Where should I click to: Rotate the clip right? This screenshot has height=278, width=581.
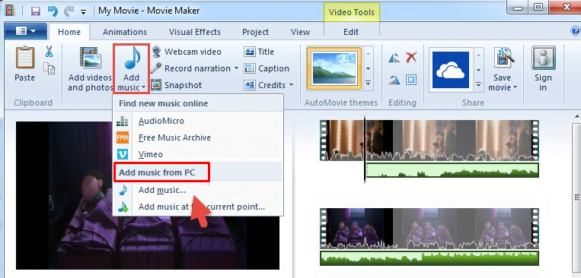point(394,80)
